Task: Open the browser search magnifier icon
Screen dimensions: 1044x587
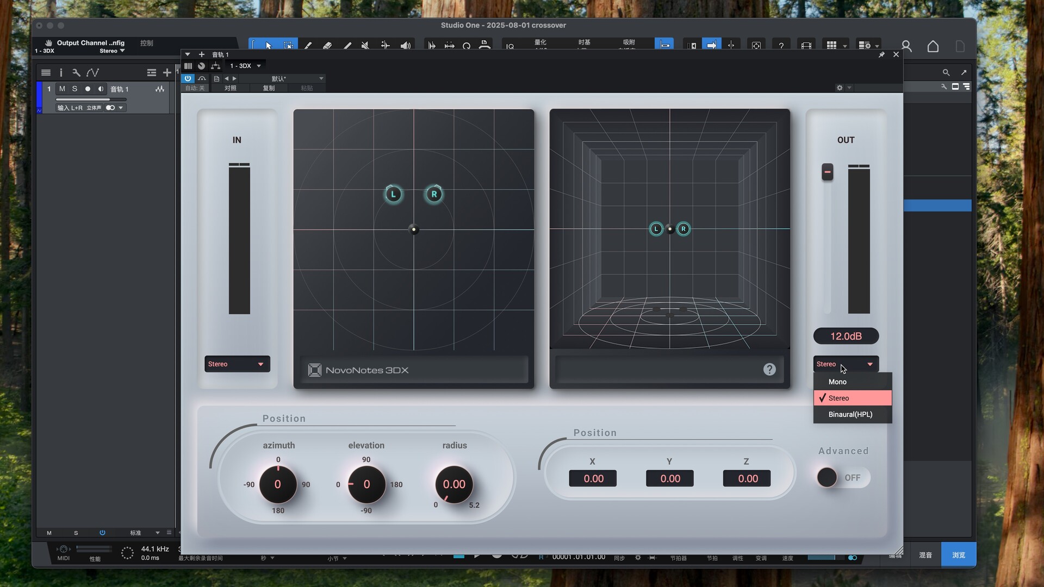Action: pyautogui.click(x=946, y=72)
